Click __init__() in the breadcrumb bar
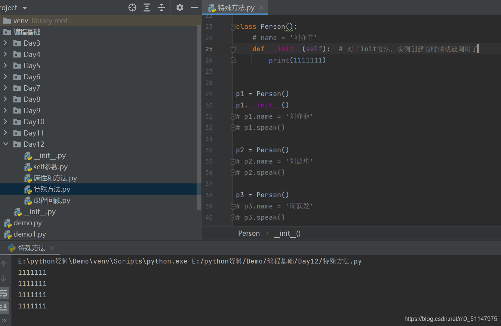Screen dimensions: 501x326 click(x=287, y=233)
